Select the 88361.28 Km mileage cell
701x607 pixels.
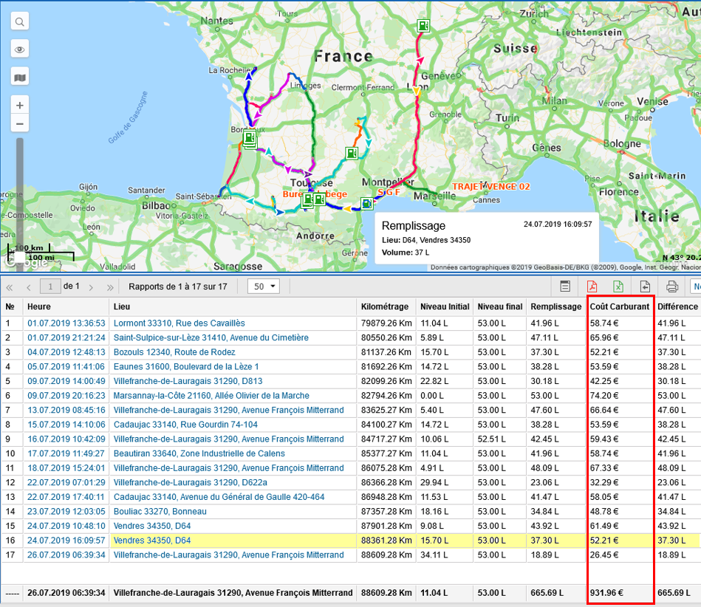click(x=386, y=541)
